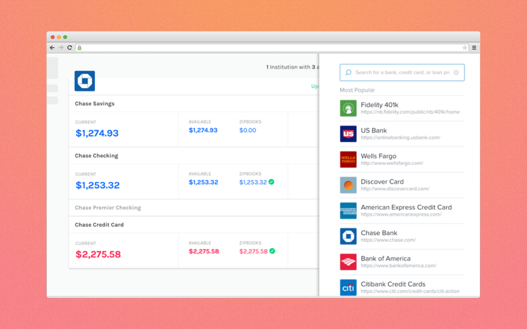Click the Chase Checking account header
The height and width of the screenshot is (329, 527).
pyautogui.click(x=194, y=156)
